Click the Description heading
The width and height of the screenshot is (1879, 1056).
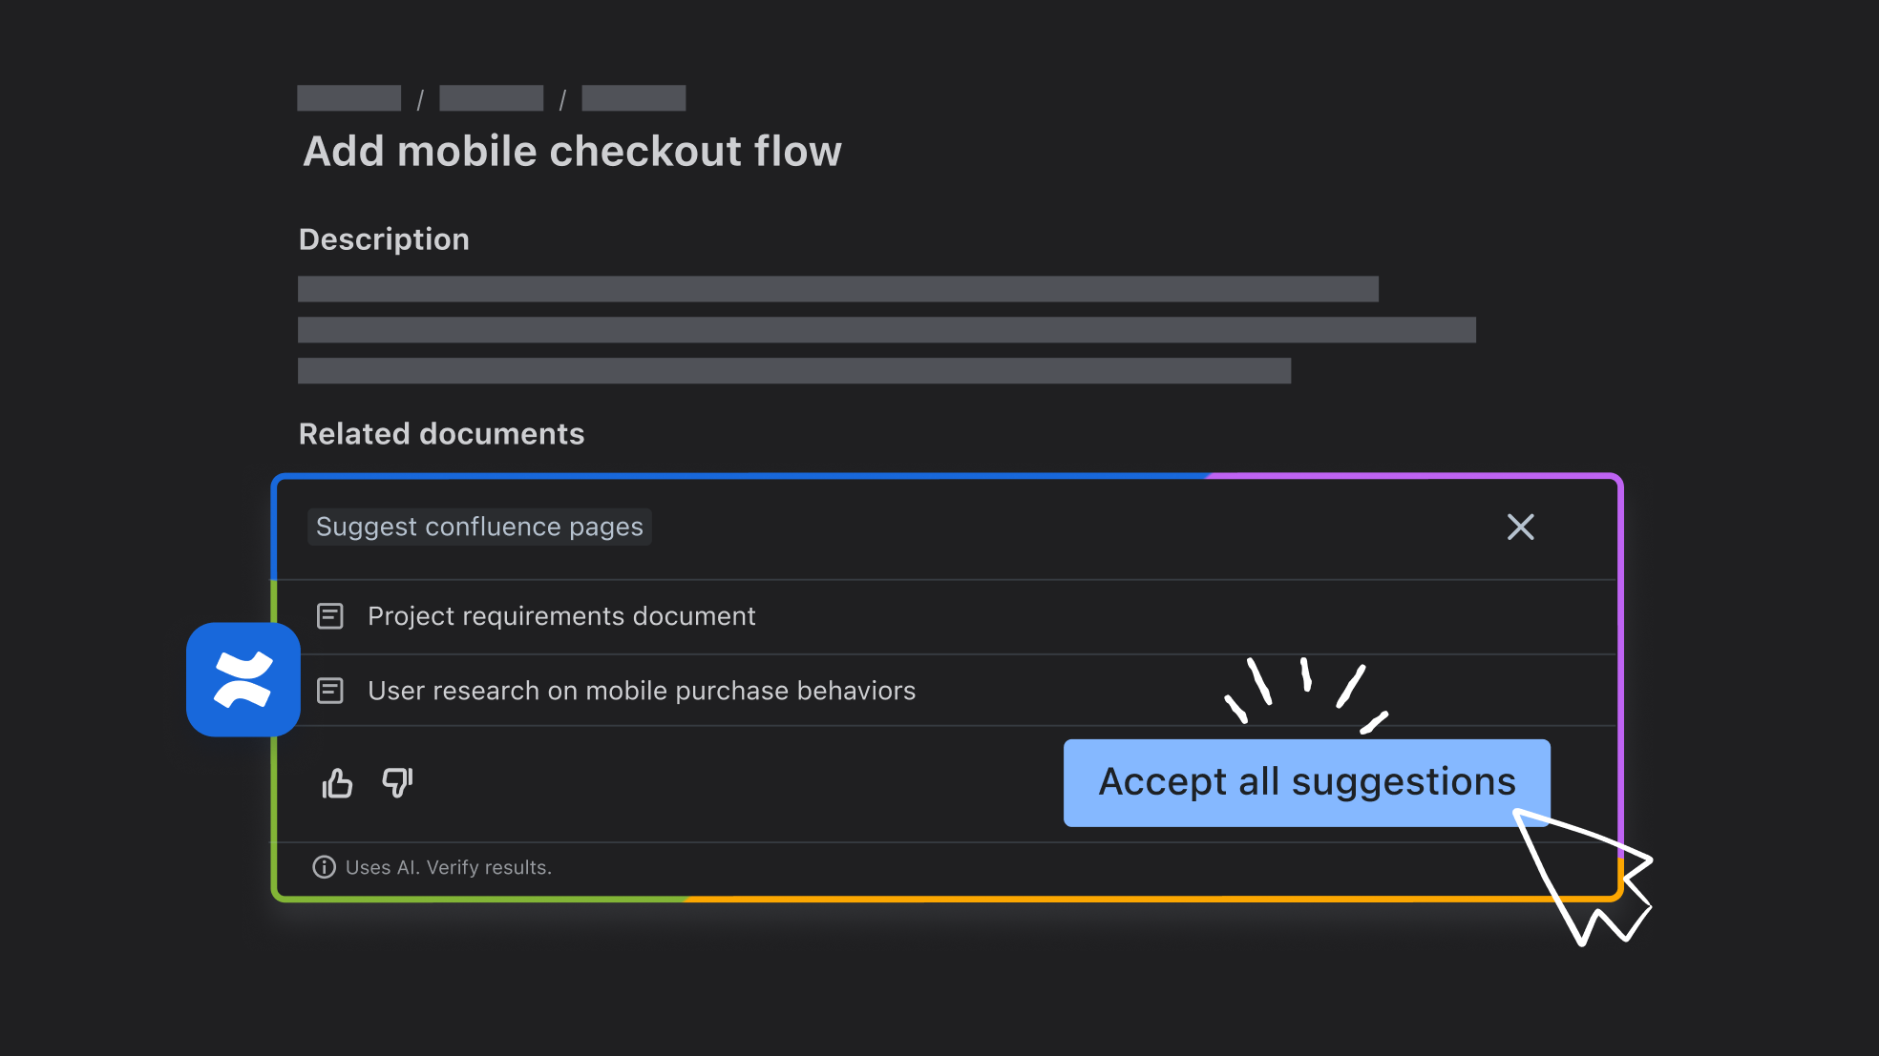(384, 239)
